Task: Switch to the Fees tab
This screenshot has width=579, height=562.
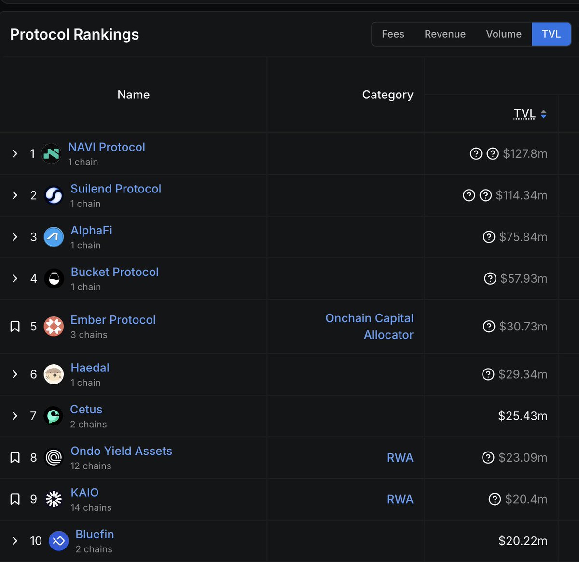Action: coord(393,34)
